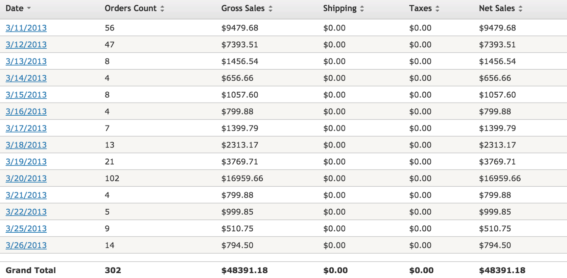Open the 3/22/2013 date link

(x=26, y=212)
